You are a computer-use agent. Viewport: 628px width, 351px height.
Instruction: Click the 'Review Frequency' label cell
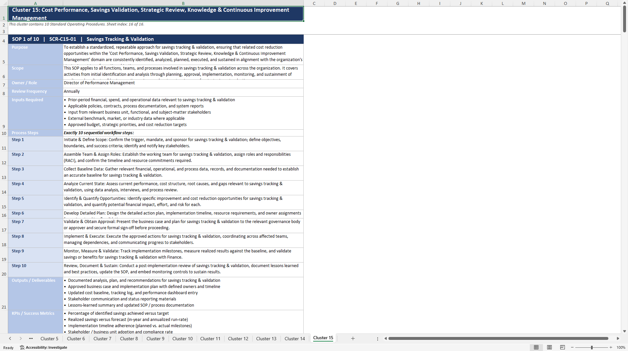point(35,92)
